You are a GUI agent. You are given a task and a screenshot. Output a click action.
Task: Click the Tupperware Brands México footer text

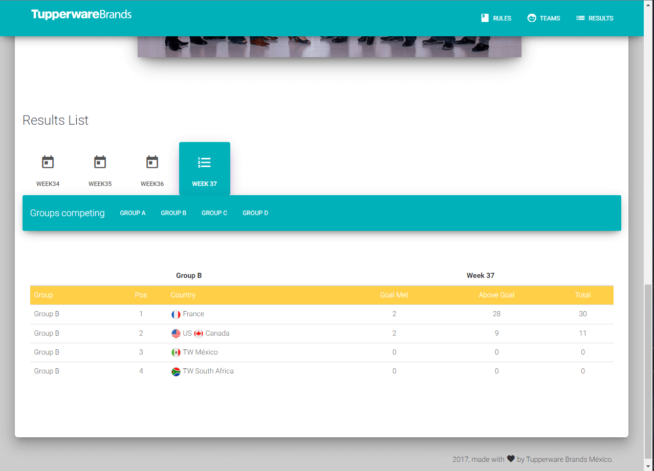click(569, 459)
